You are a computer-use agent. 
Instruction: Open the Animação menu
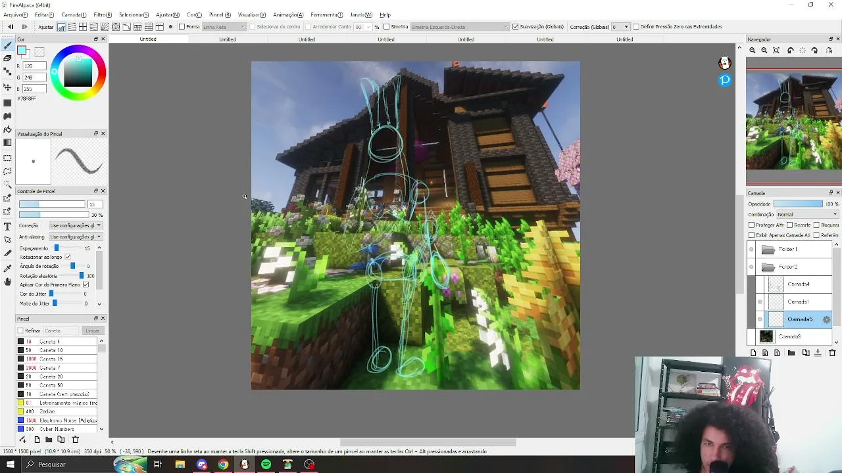288,14
